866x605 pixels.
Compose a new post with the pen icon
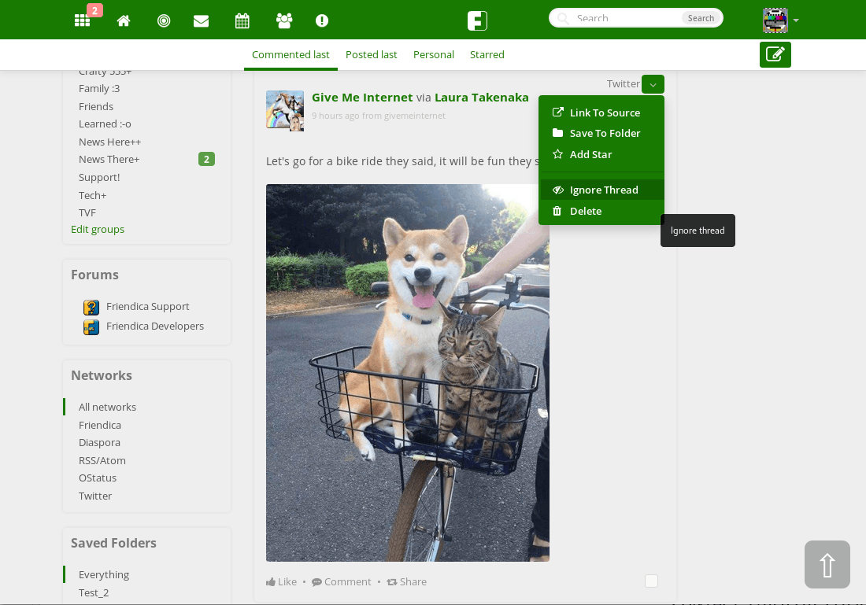tap(775, 54)
